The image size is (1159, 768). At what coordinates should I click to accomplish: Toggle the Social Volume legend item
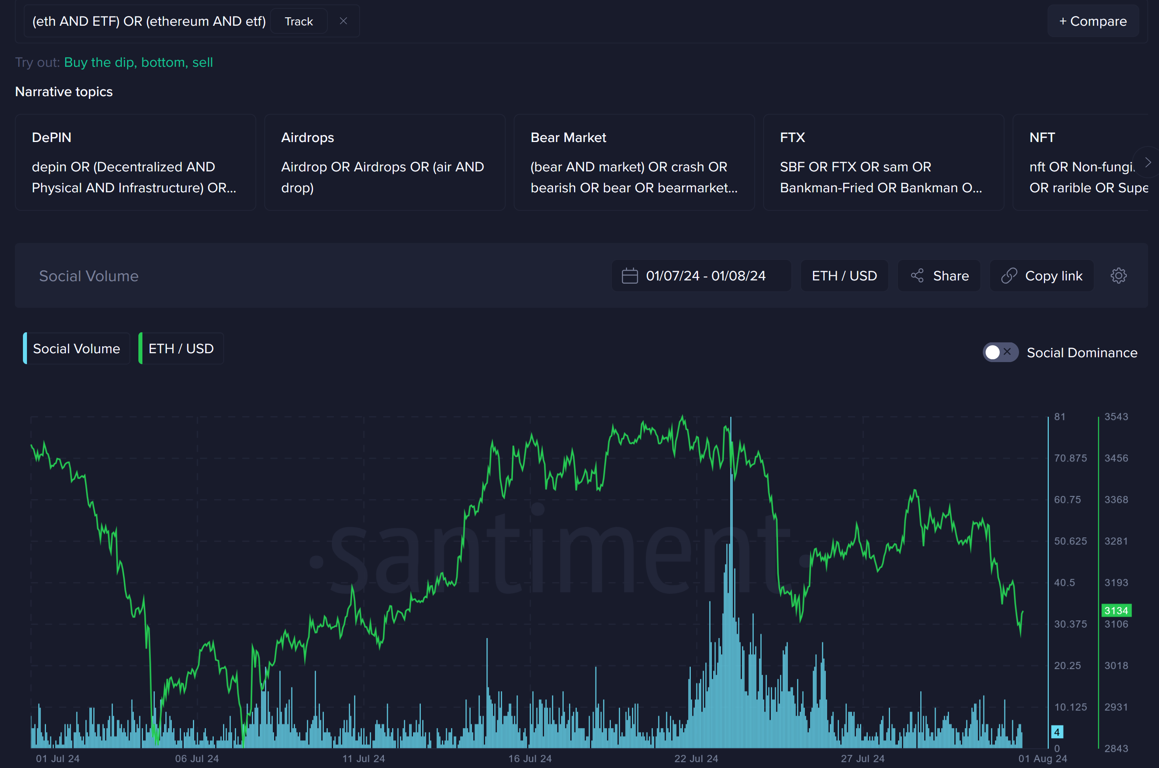pos(76,348)
